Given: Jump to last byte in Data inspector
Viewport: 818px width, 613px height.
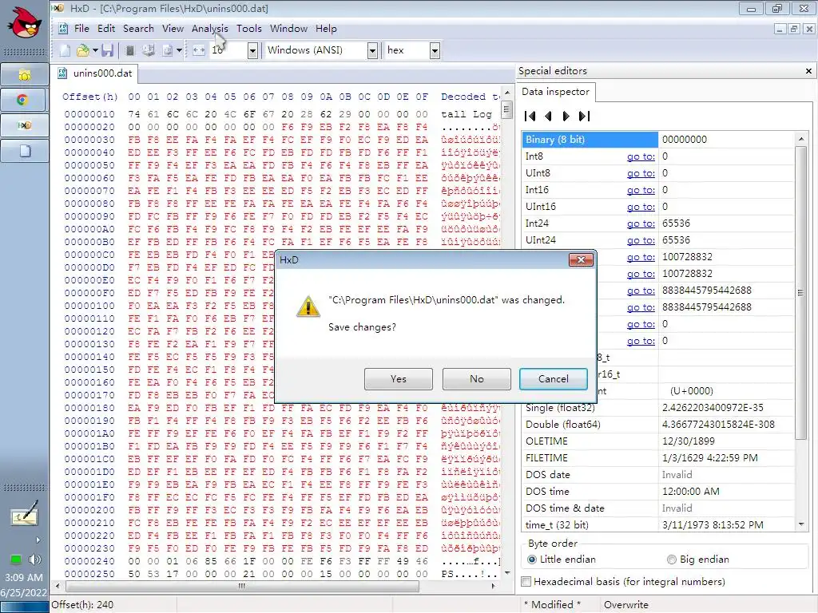Looking at the screenshot, I should click(x=584, y=117).
